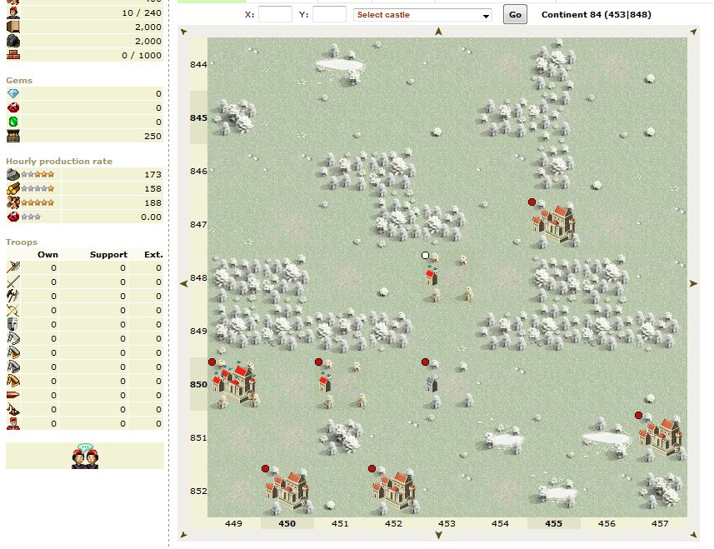
Task: Click the red ruby icon under Gems
Action: pos(13,108)
